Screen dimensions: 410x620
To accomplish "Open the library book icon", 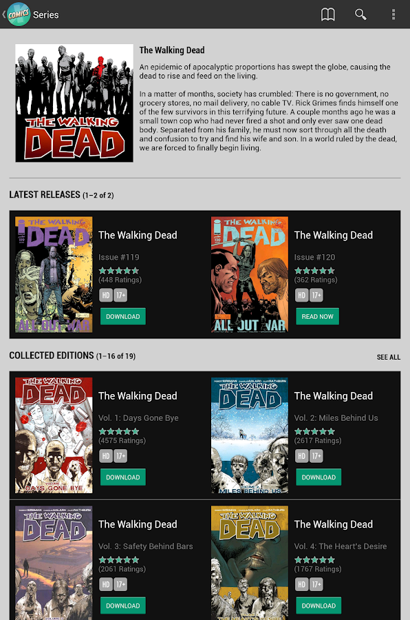I will coord(328,14).
